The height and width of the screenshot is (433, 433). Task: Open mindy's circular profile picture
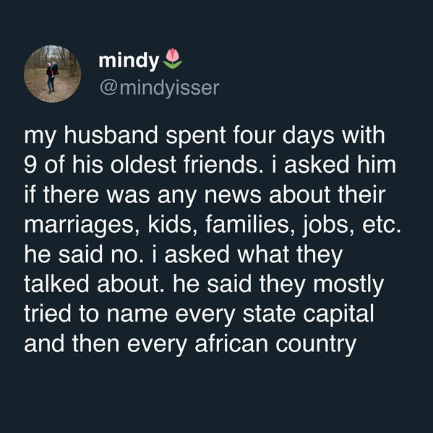click(x=53, y=74)
